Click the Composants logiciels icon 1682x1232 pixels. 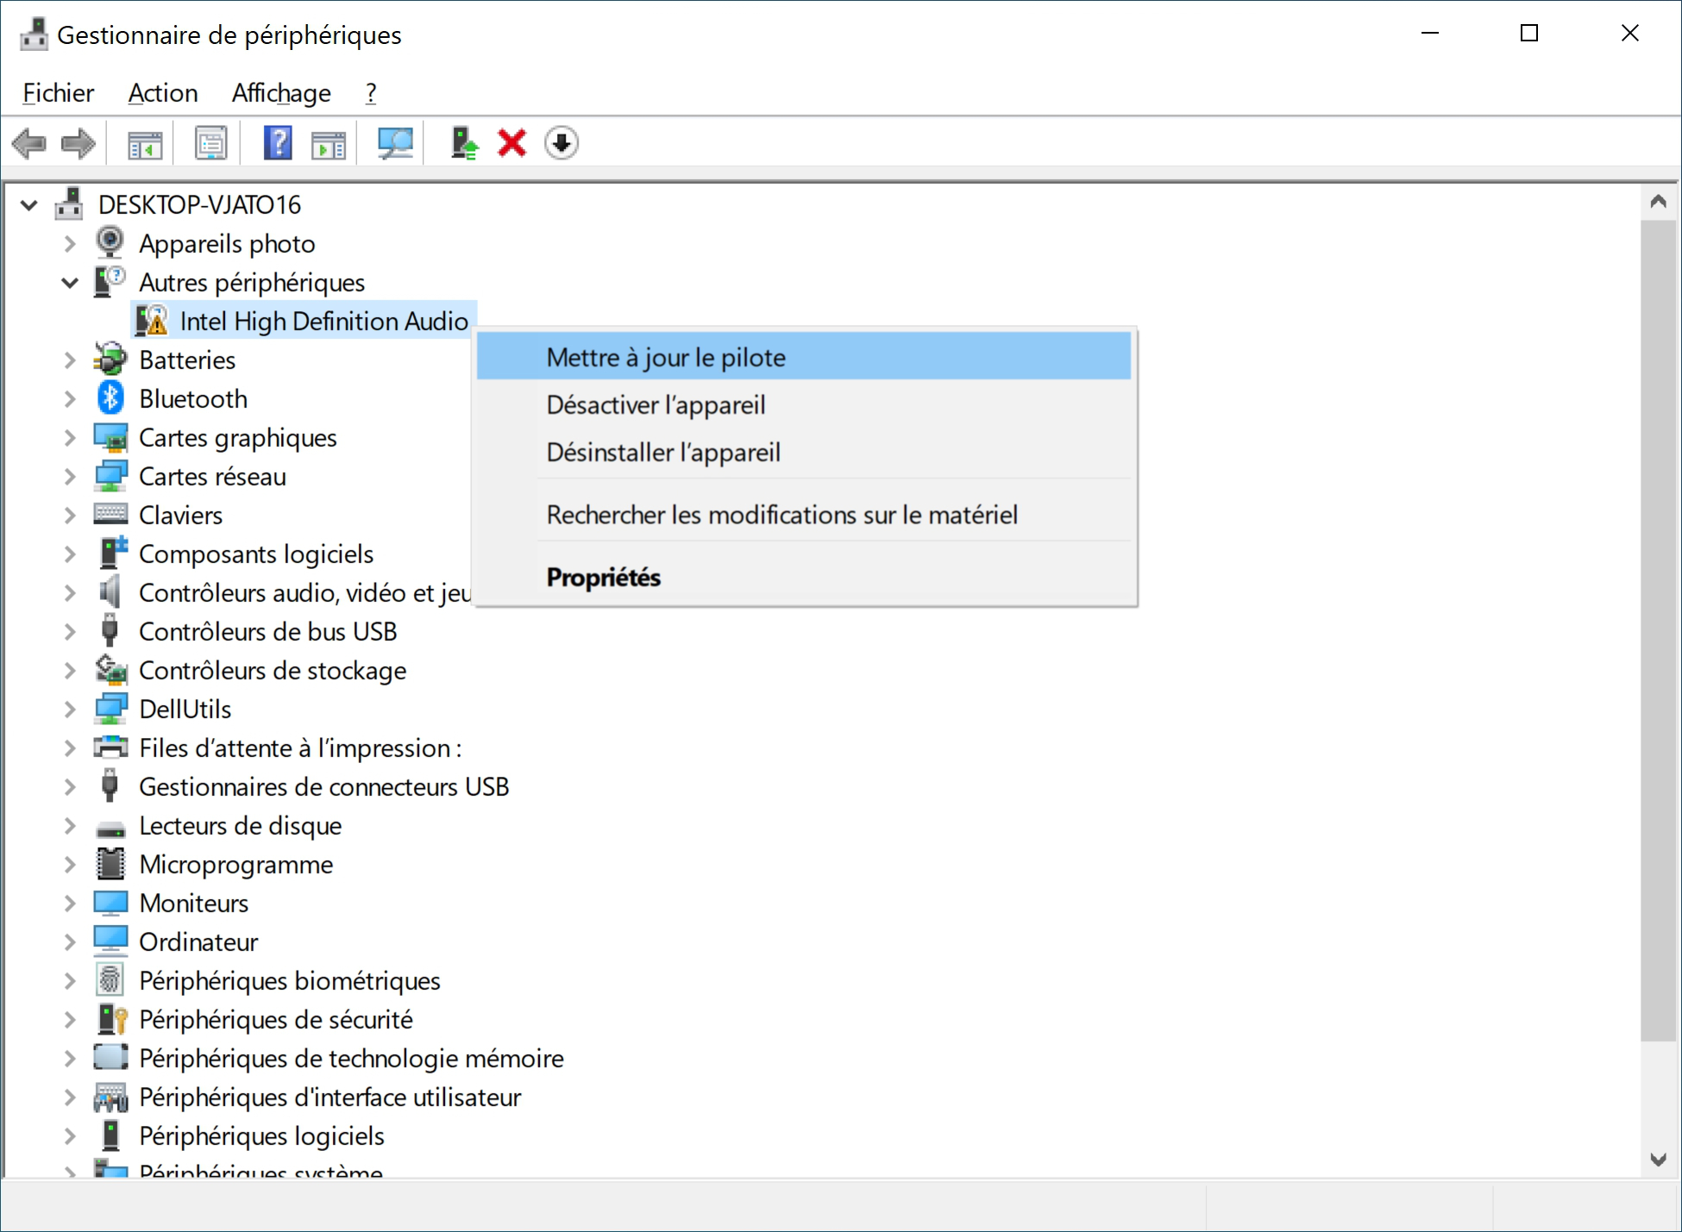(x=112, y=553)
